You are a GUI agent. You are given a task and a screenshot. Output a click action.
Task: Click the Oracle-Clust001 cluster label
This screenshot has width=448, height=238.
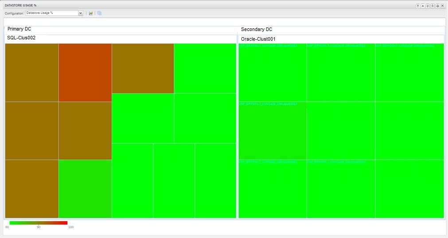258,39
